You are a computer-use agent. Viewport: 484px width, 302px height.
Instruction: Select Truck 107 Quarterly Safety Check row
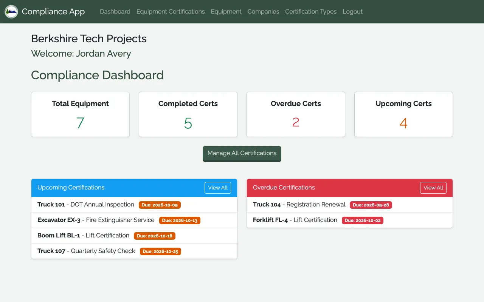(134, 251)
